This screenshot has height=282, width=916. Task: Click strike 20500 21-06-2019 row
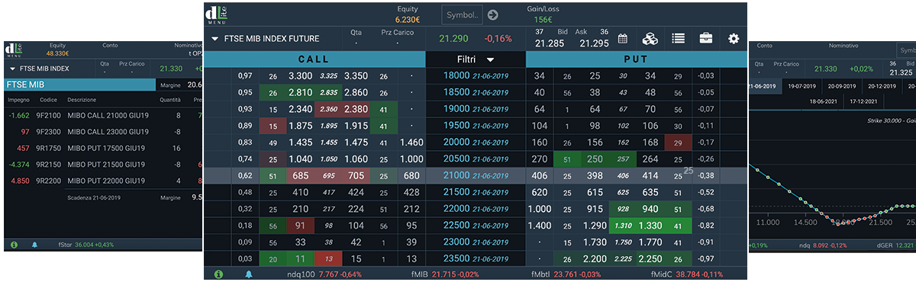(476, 159)
